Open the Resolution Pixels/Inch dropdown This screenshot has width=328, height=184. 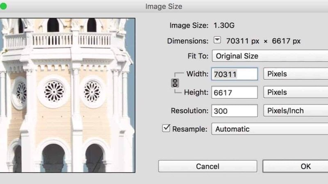pos(296,110)
